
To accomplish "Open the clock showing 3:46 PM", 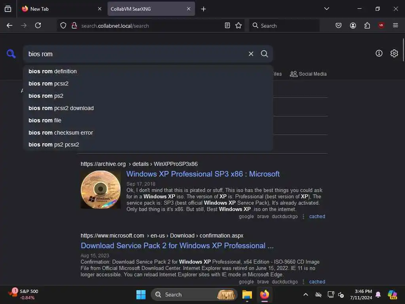I will [x=361, y=294].
